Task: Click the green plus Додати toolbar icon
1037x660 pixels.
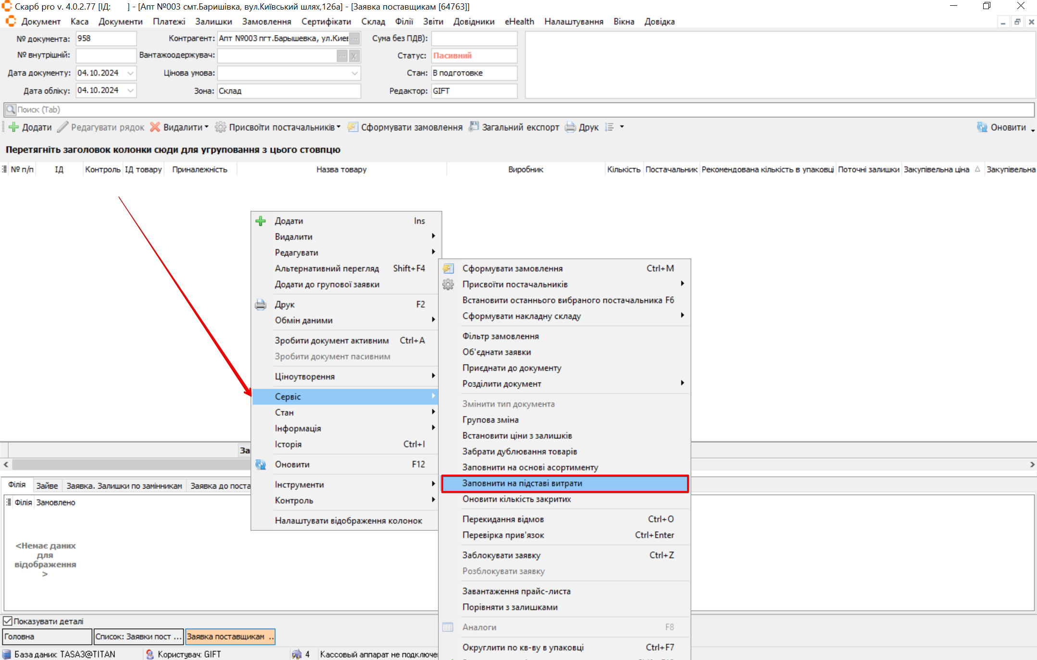Action: click(14, 127)
